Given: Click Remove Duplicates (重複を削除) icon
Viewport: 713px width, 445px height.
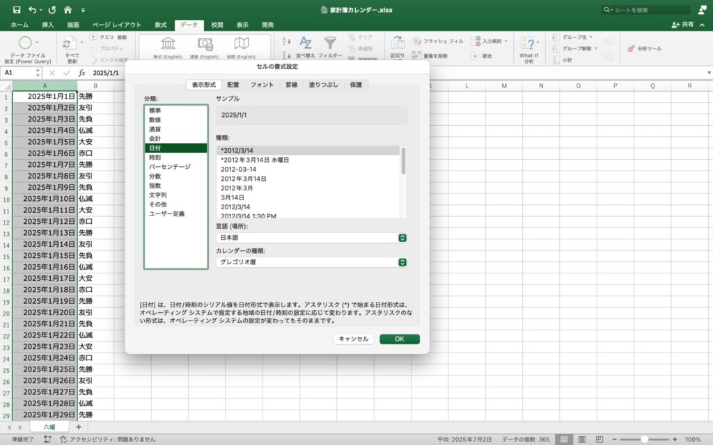Looking at the screenshot, I should (416, 56).
